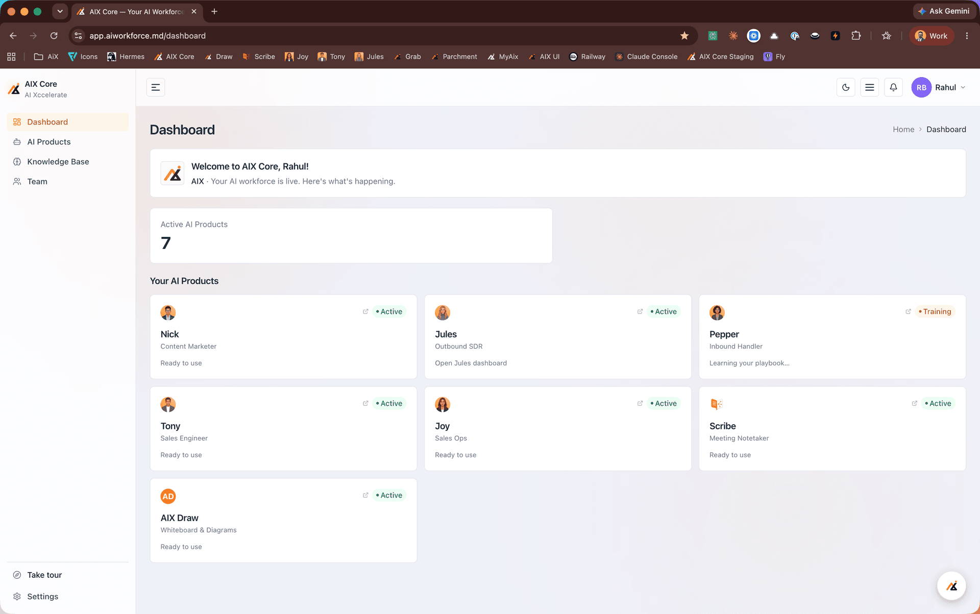Open the AIX Core Staging bookmark

coord(720,57)
